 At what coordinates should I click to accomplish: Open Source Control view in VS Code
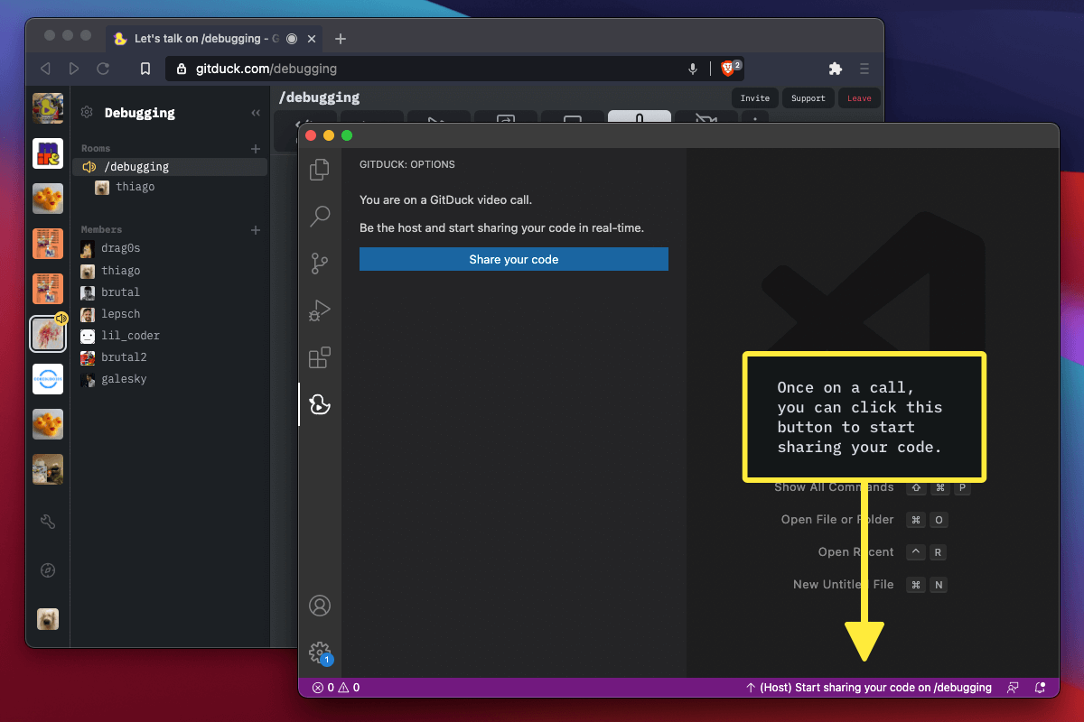click(x=320, y=263)
